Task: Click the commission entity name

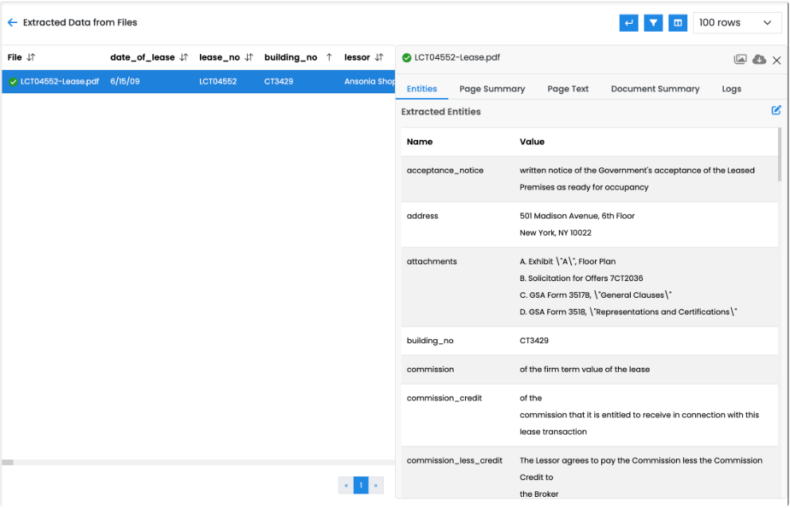Action: coord(430,369)
